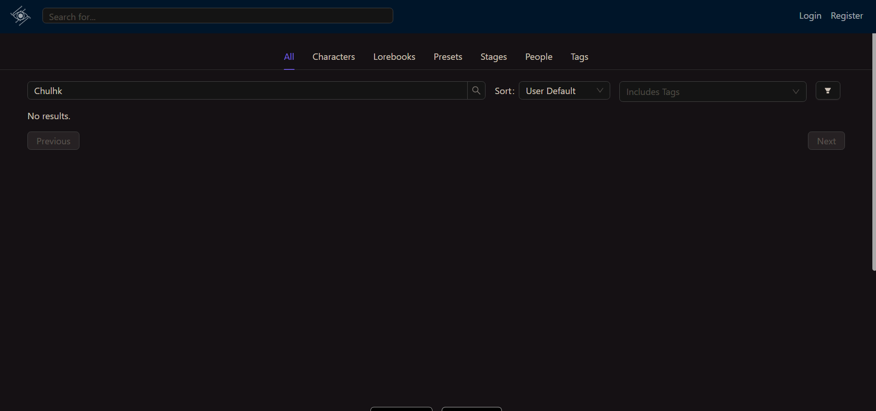Viewport: 876px width, 411px height.
Task: Click the magnifier search button beside Chulhk
Action: tap(476, 90)
